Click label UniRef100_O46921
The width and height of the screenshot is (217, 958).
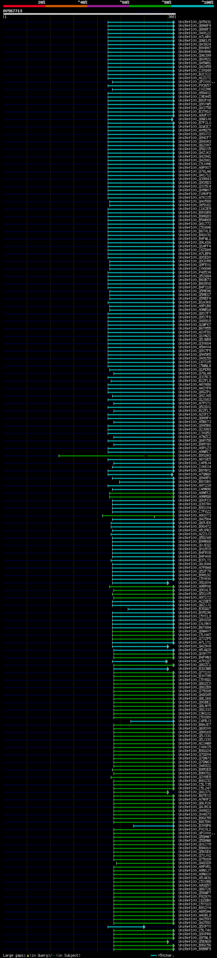[x=195, y=766]
